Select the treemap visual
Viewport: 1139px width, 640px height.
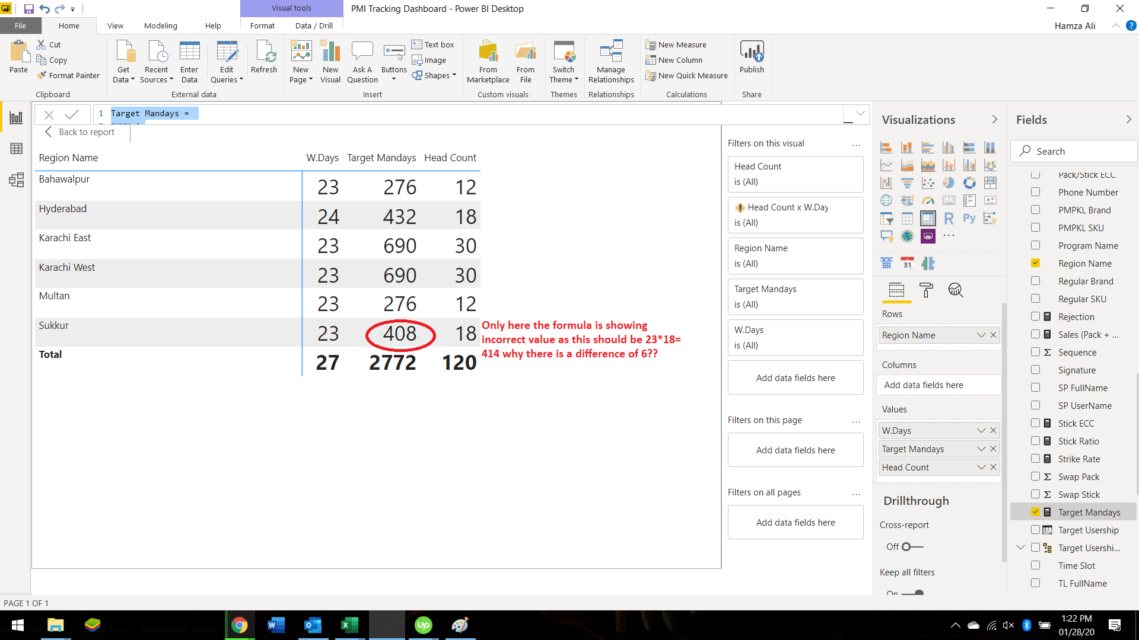click(990, 183)
